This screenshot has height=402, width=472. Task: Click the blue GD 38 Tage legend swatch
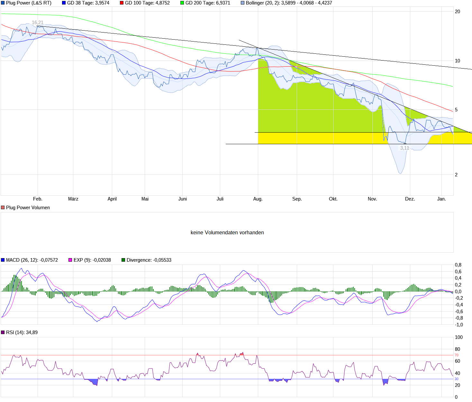(64, 3)
